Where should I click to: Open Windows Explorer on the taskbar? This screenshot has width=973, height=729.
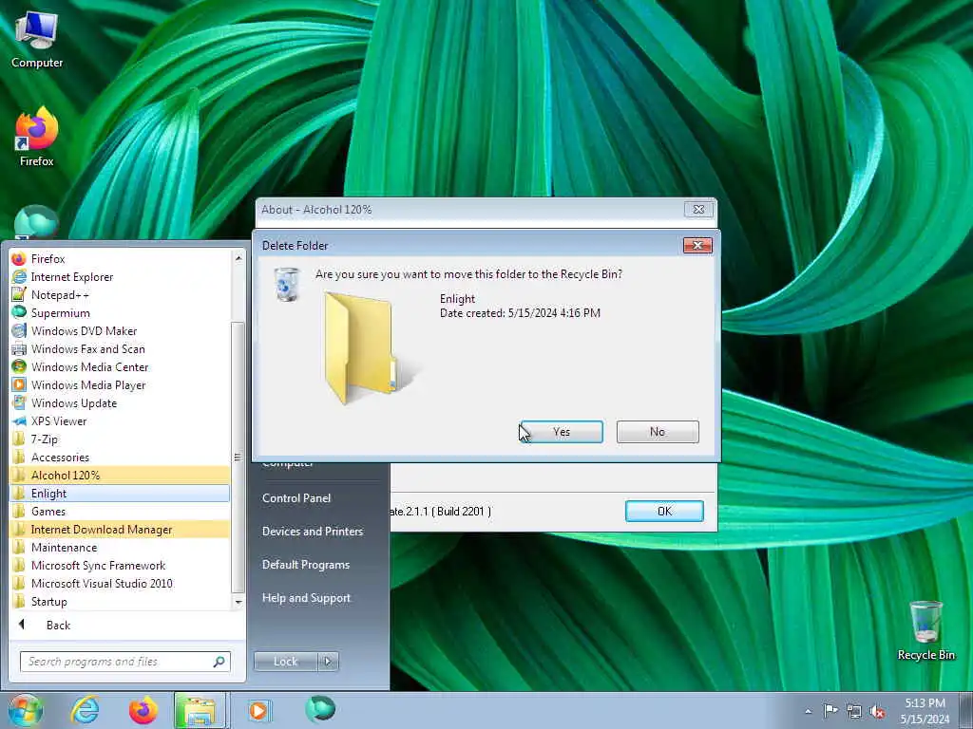(x=200, y=710)
